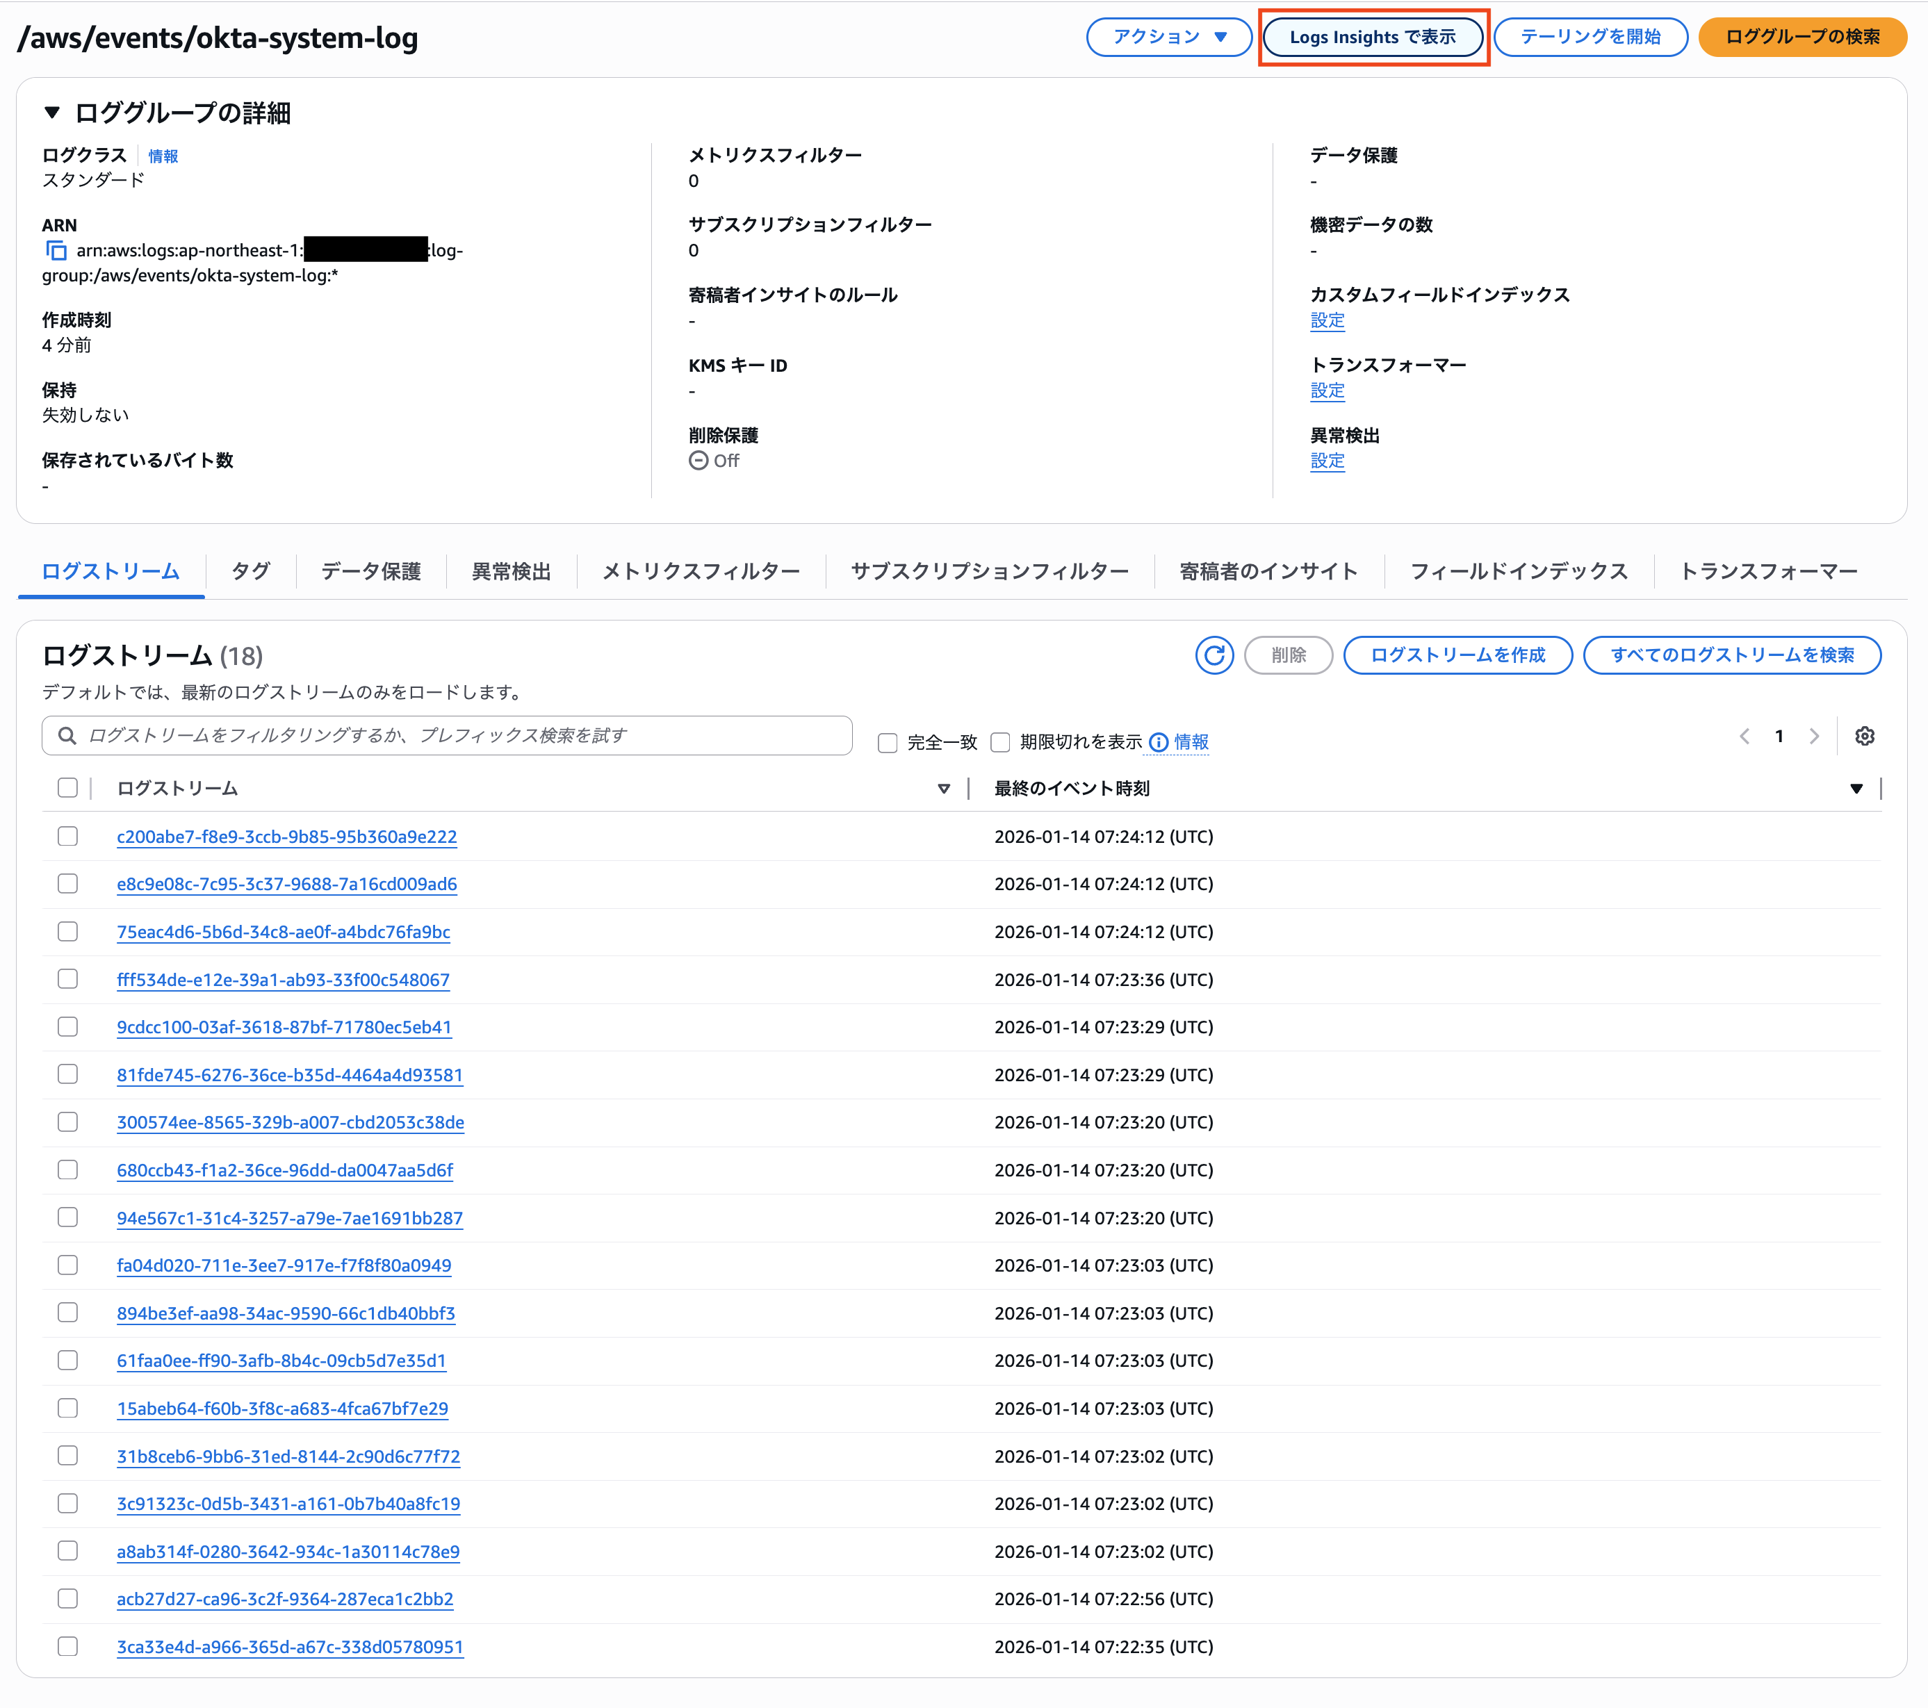The width and height of the screenshot is (1928, 1708).
Task: Enable the 完全一致 checkbox
Action: coord(888,744)
